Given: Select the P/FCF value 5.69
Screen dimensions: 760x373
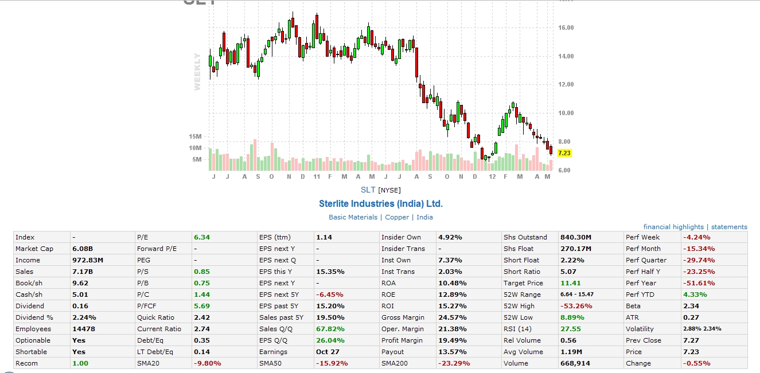Looking at the screenshot, I should (202, 306).
